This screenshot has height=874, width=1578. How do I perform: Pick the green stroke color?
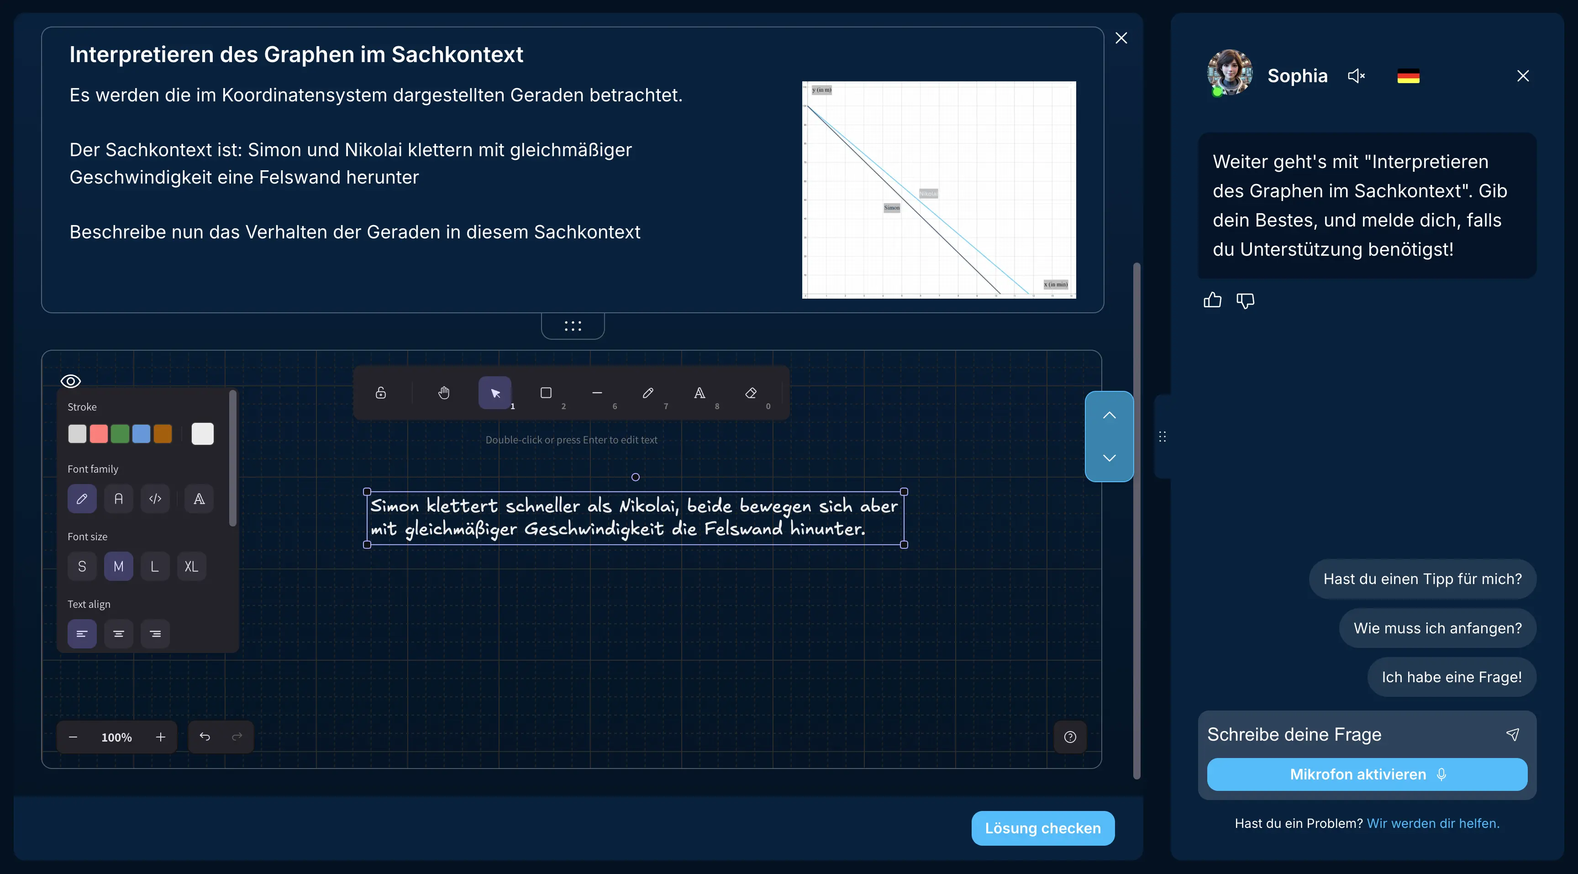(x=120, y=434)
